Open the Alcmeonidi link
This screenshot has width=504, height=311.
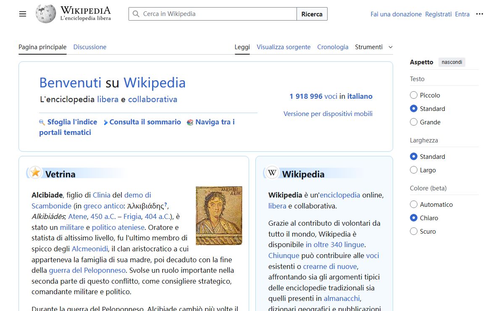[90, 249]
